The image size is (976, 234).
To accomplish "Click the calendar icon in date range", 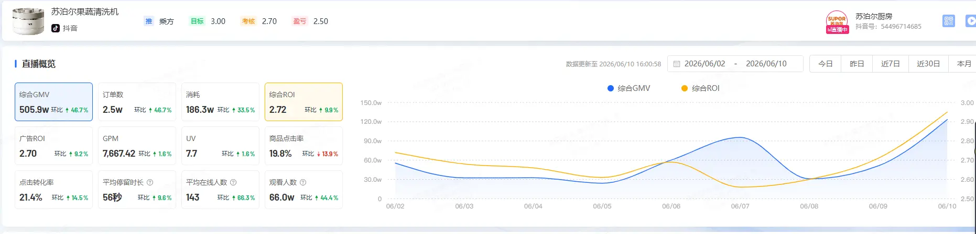I will (676, 64).
